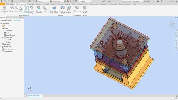Image resolution: width=178 pixels, height=100 pixels.
Task: Open the user account sign-in
Action: coord(147,1)
